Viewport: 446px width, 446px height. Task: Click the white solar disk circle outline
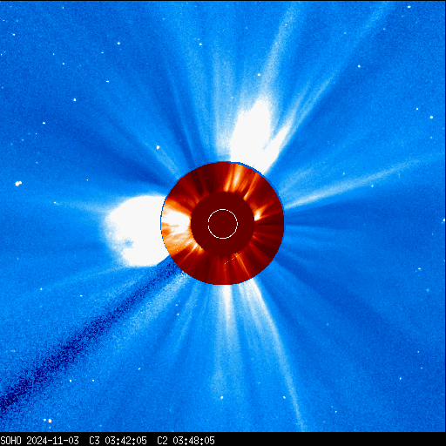click(223, 224)
